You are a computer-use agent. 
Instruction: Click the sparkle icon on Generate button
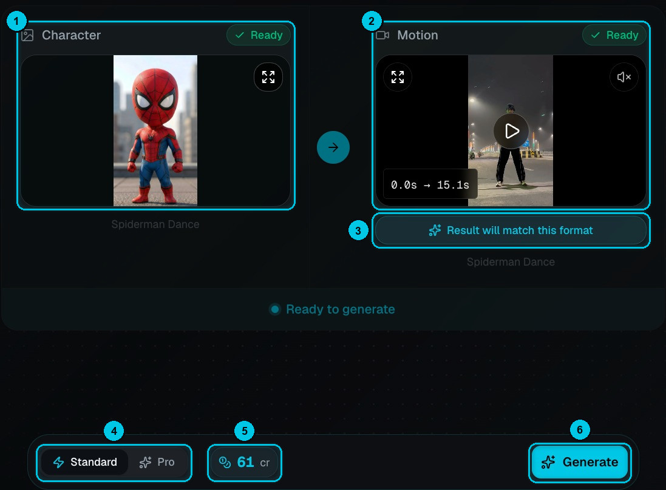tap(548, 462)
